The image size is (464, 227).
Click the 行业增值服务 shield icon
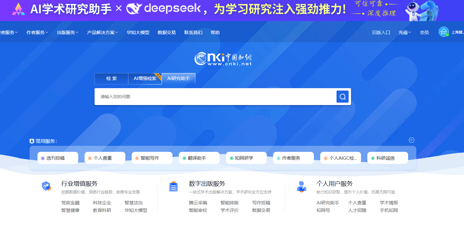pos(46,186)
